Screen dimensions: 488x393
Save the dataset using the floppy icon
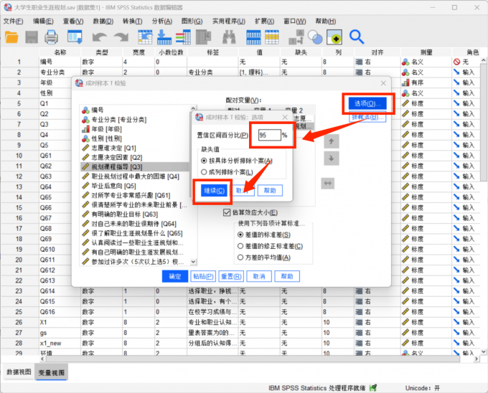[x=32, y=37]
